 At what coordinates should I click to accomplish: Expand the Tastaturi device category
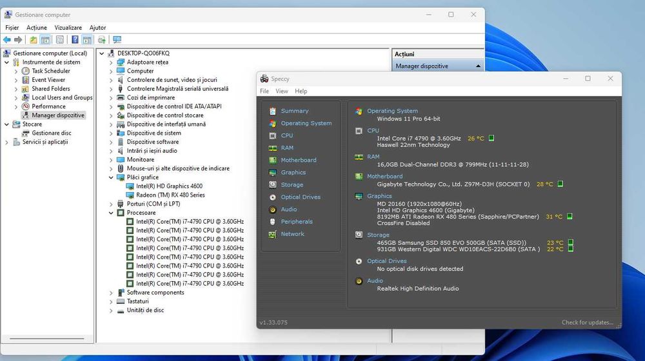click(x=111, y=302)
